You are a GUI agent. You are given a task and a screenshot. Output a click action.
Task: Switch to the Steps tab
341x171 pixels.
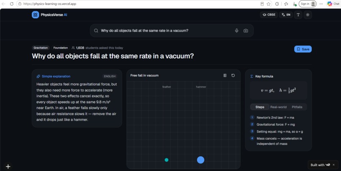(x=260, y=107)
